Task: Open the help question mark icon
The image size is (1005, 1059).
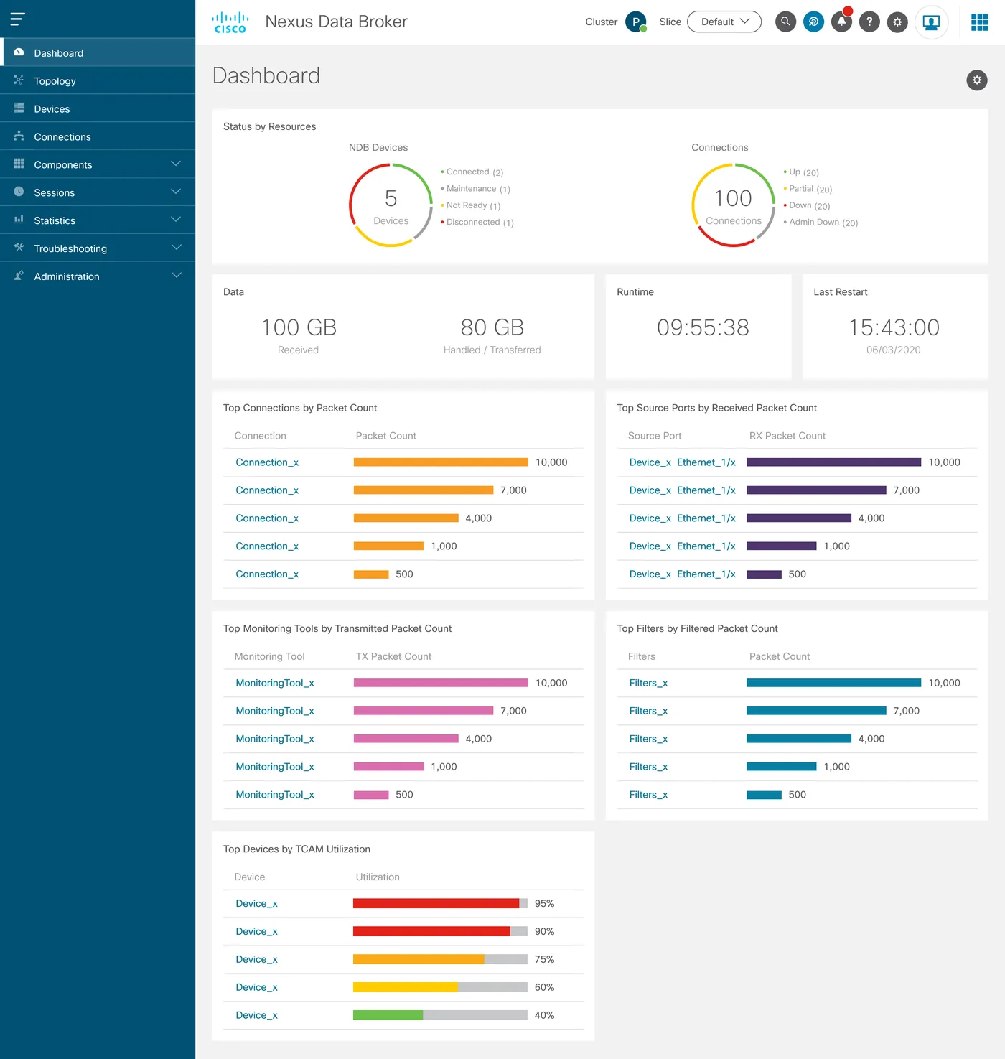Action: click(869, 22)
